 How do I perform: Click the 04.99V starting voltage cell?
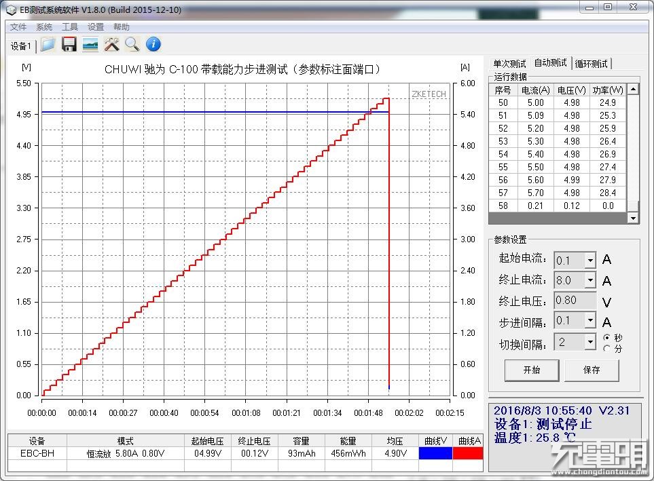[208, 453]
